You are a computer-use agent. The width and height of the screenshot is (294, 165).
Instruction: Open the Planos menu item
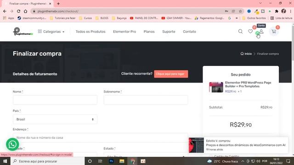point(149,32)
